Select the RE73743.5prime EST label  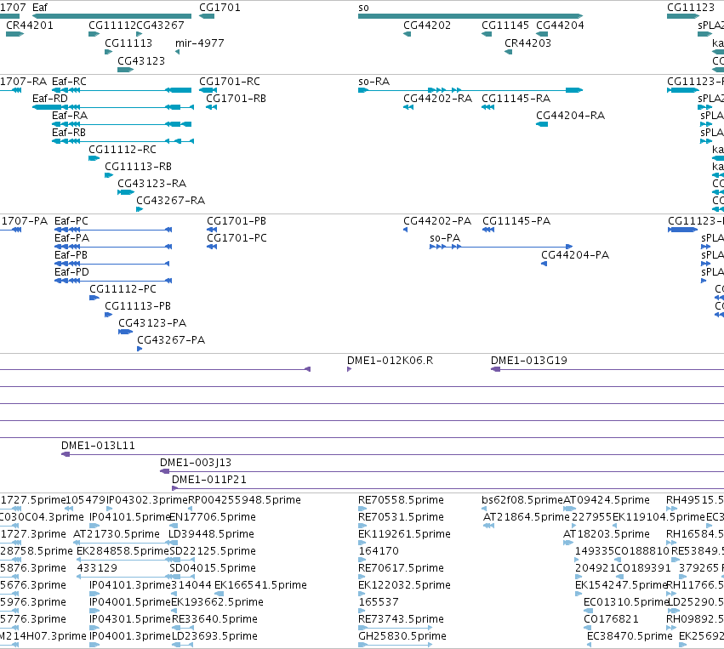click(401, 619)
